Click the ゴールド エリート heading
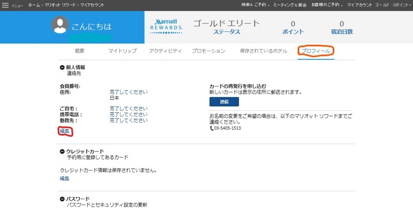The width and height of the screenshot is (413, 216). point(227,23)
